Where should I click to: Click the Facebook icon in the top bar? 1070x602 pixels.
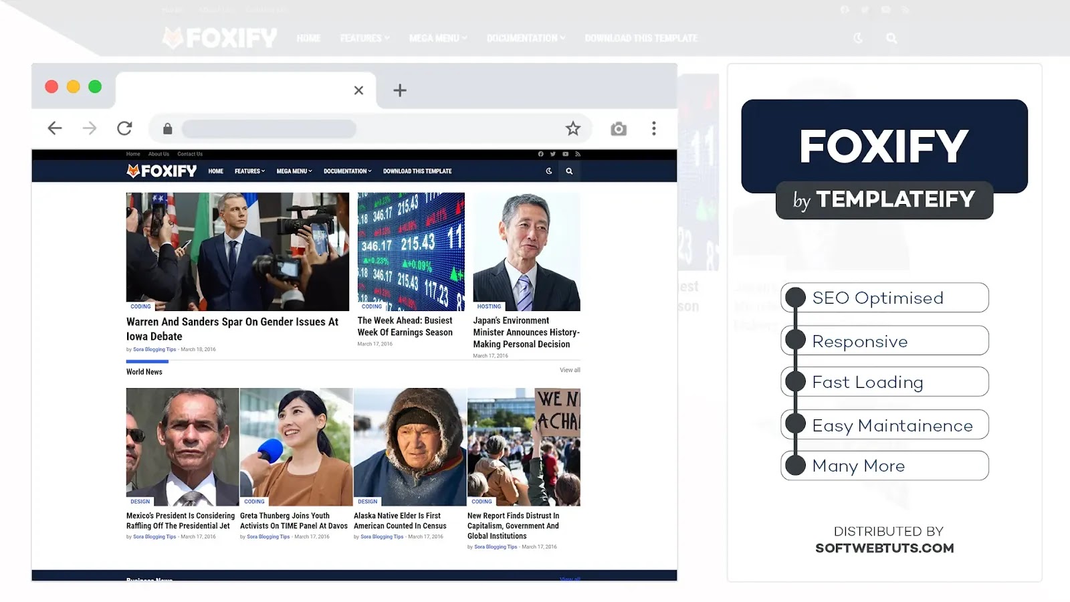[x=540, y=154]
